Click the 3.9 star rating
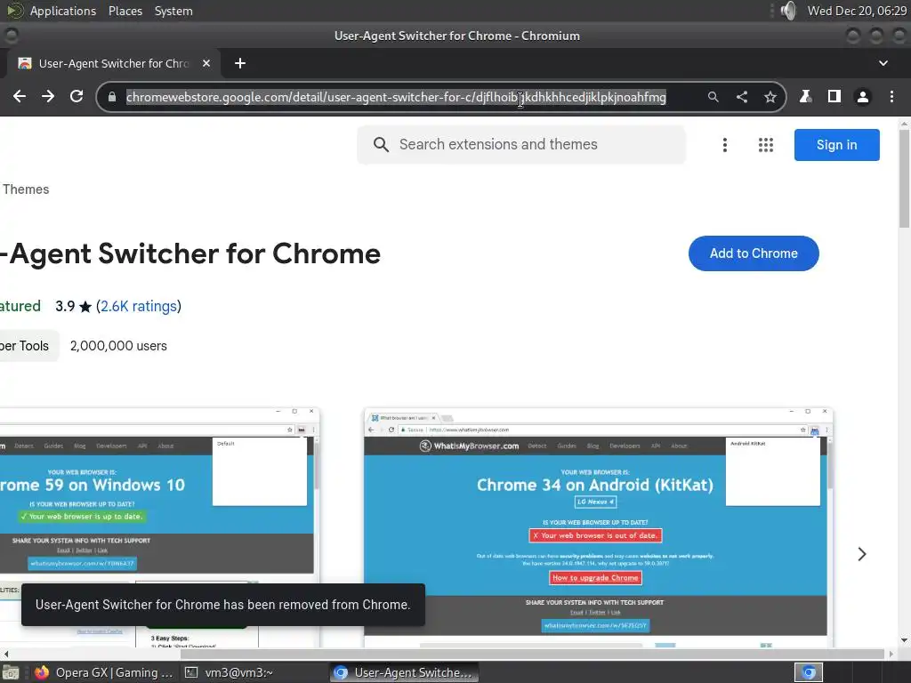This screenshot has width=911, height=683. (x=73, y=306)
